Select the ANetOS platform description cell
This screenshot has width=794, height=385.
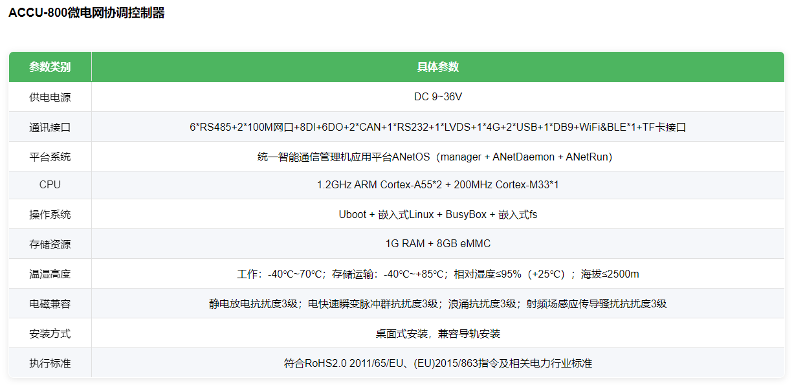[x=438, y=157]
